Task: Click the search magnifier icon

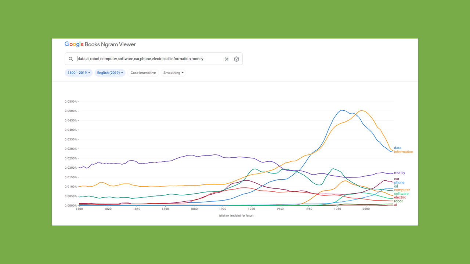Action: tap(71, 59)
